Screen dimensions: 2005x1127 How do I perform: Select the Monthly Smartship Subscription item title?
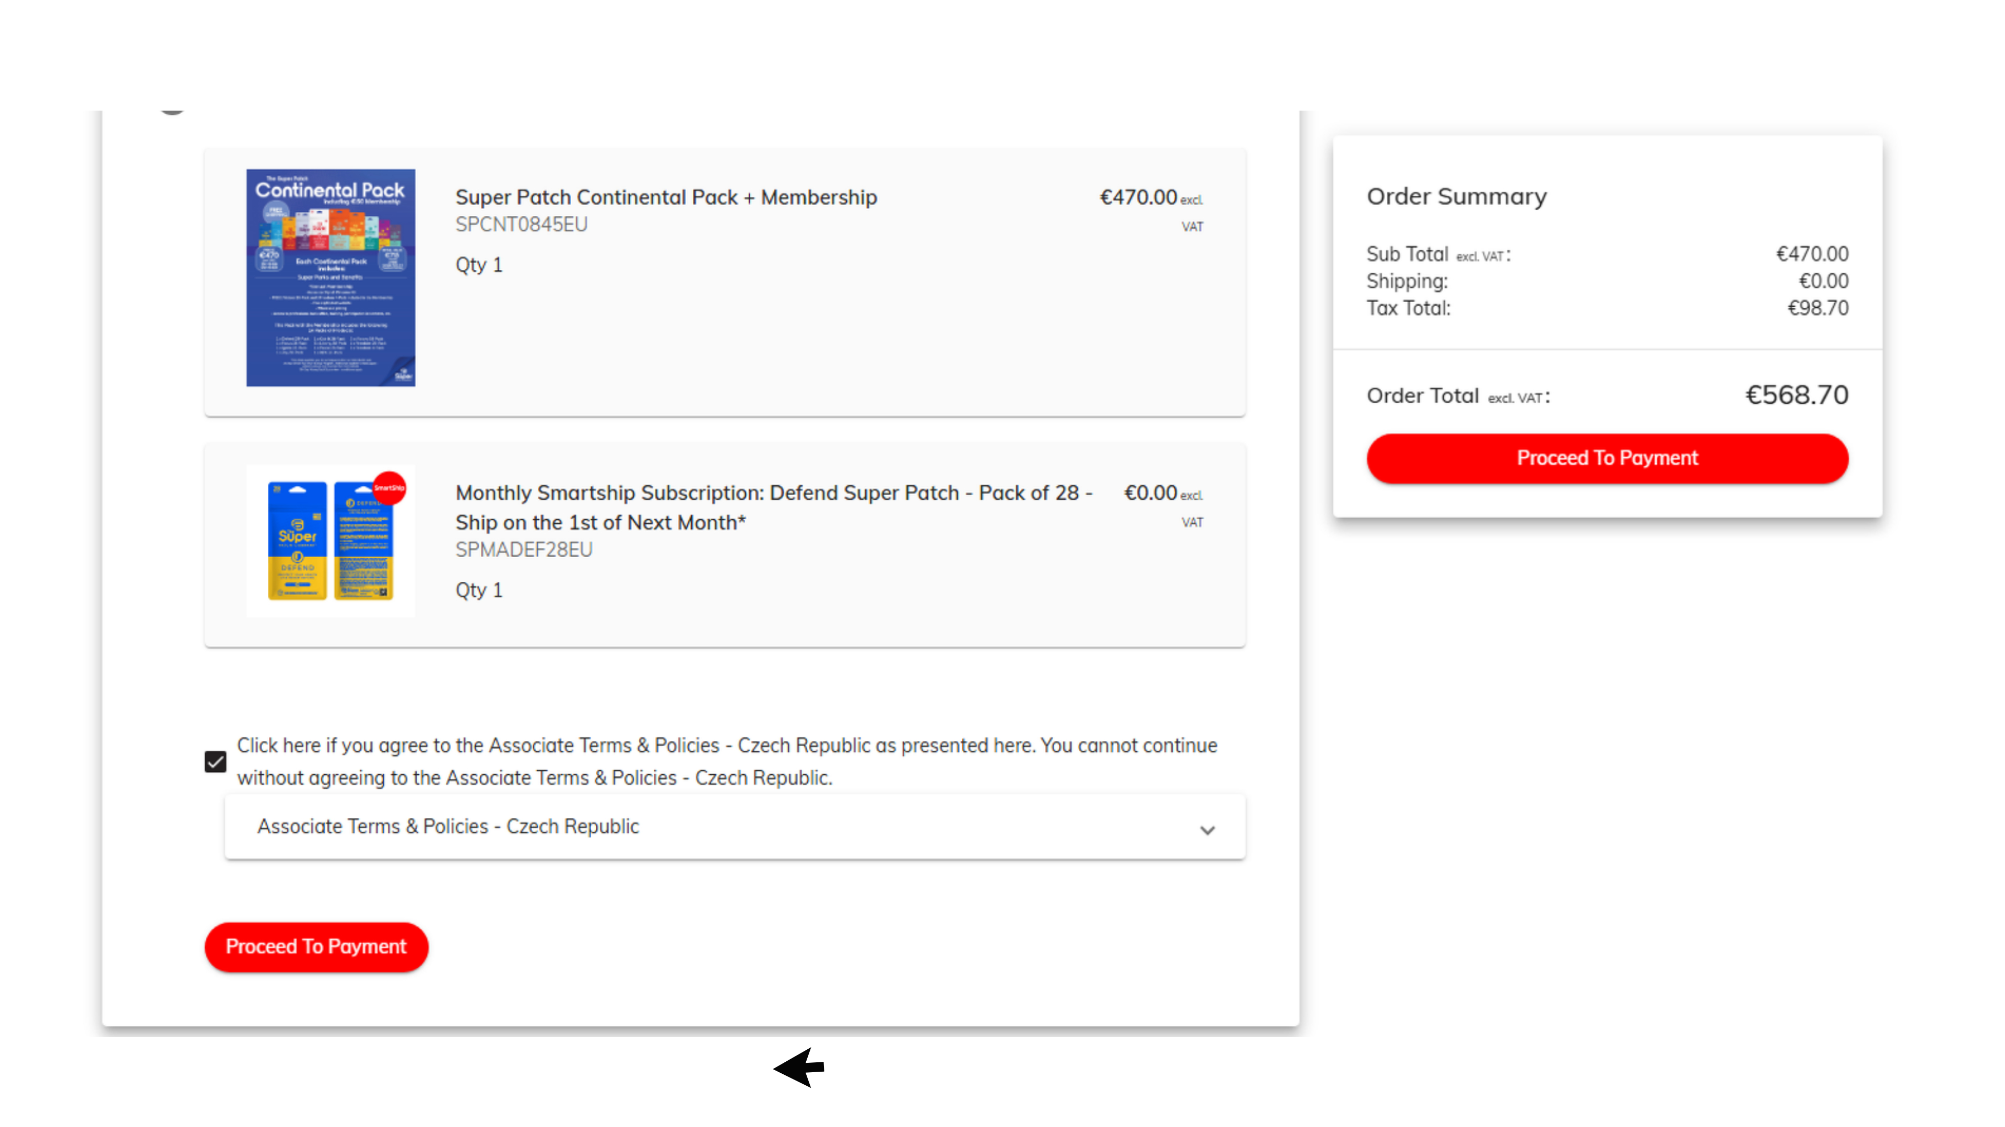pyautogui.click(x=774, y=508)
